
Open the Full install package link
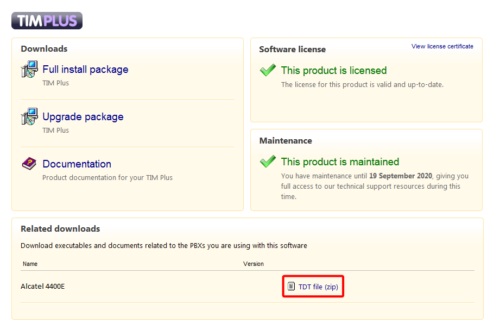85,70
